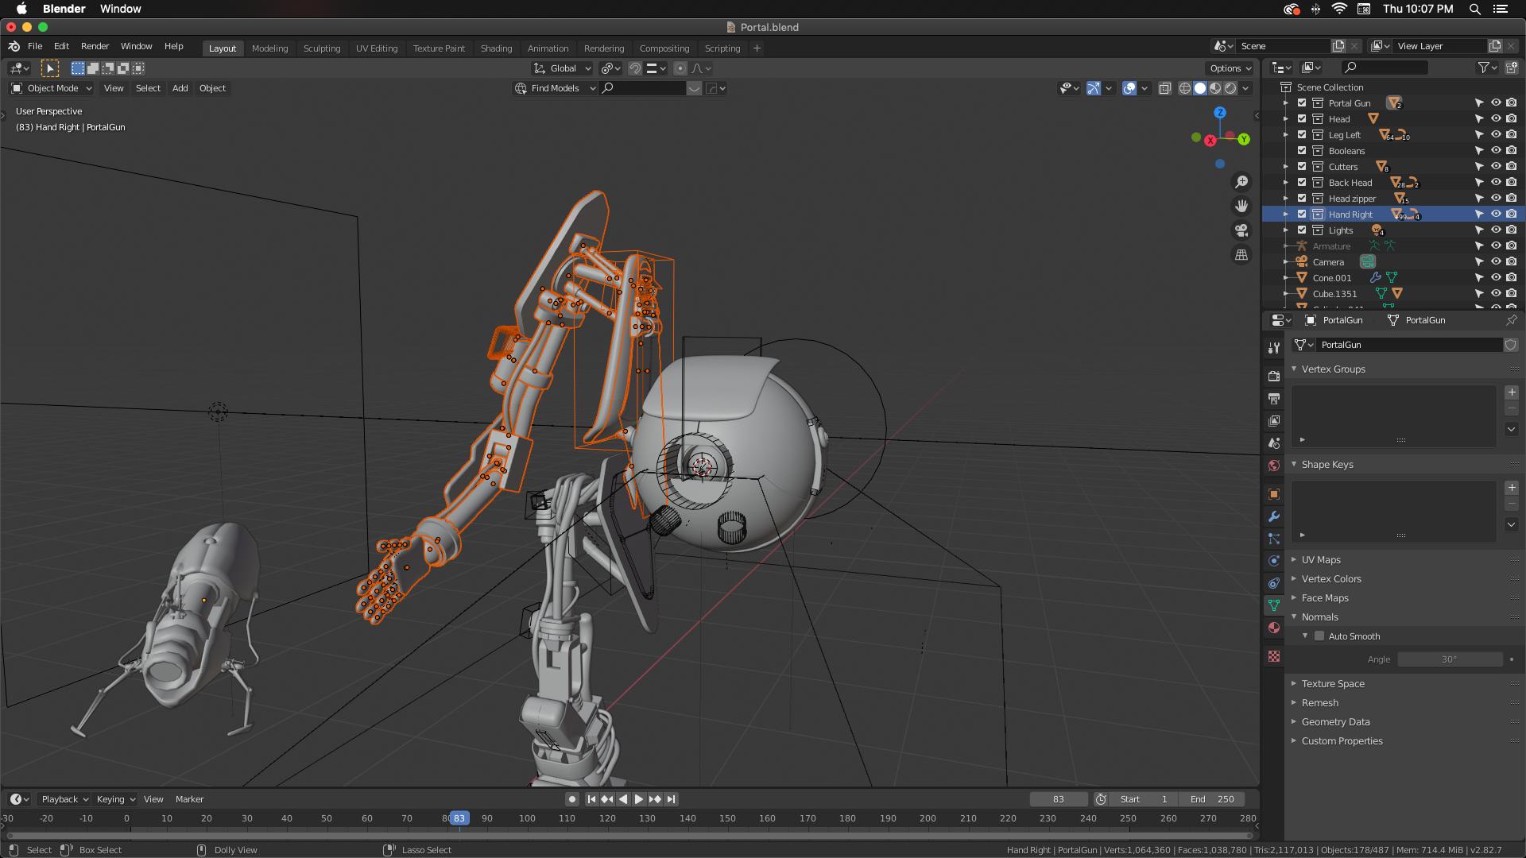Screen dimensions: 1526x858
Task: Click new collection icon in outliner
Action: [x=1511, y=68]
